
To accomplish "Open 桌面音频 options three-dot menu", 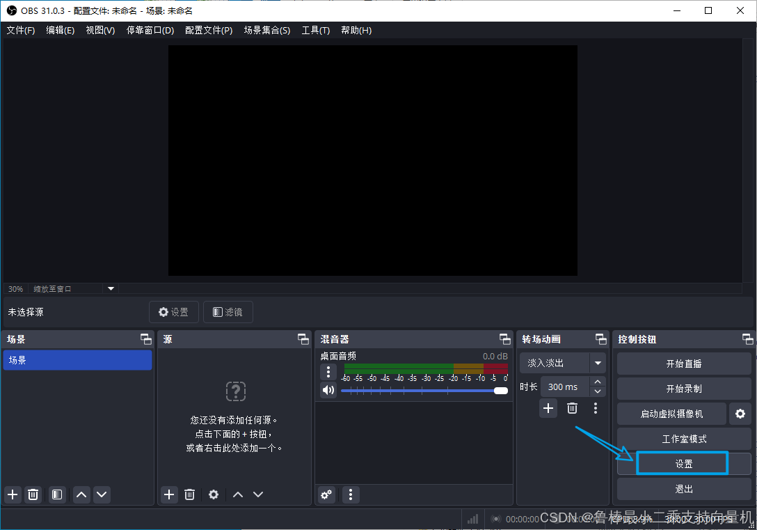I will (x=328, y=371).
